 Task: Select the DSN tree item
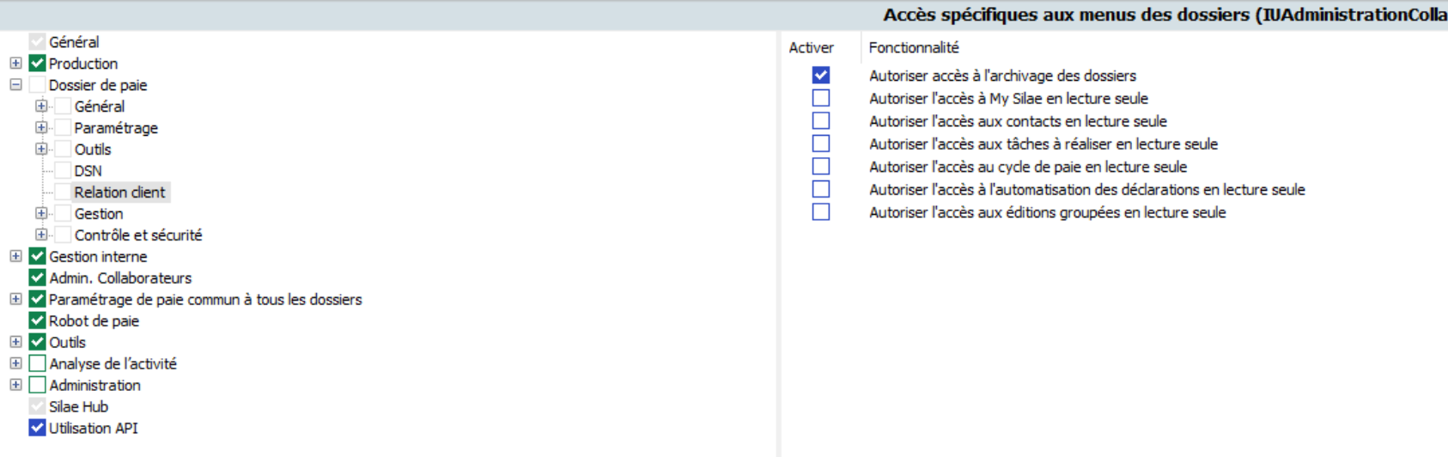88,171
